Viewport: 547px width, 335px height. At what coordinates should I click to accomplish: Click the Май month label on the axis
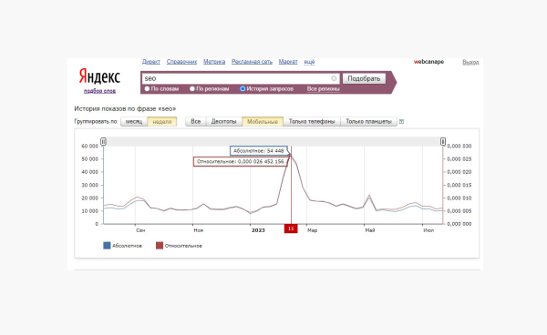tap(370, 230)
